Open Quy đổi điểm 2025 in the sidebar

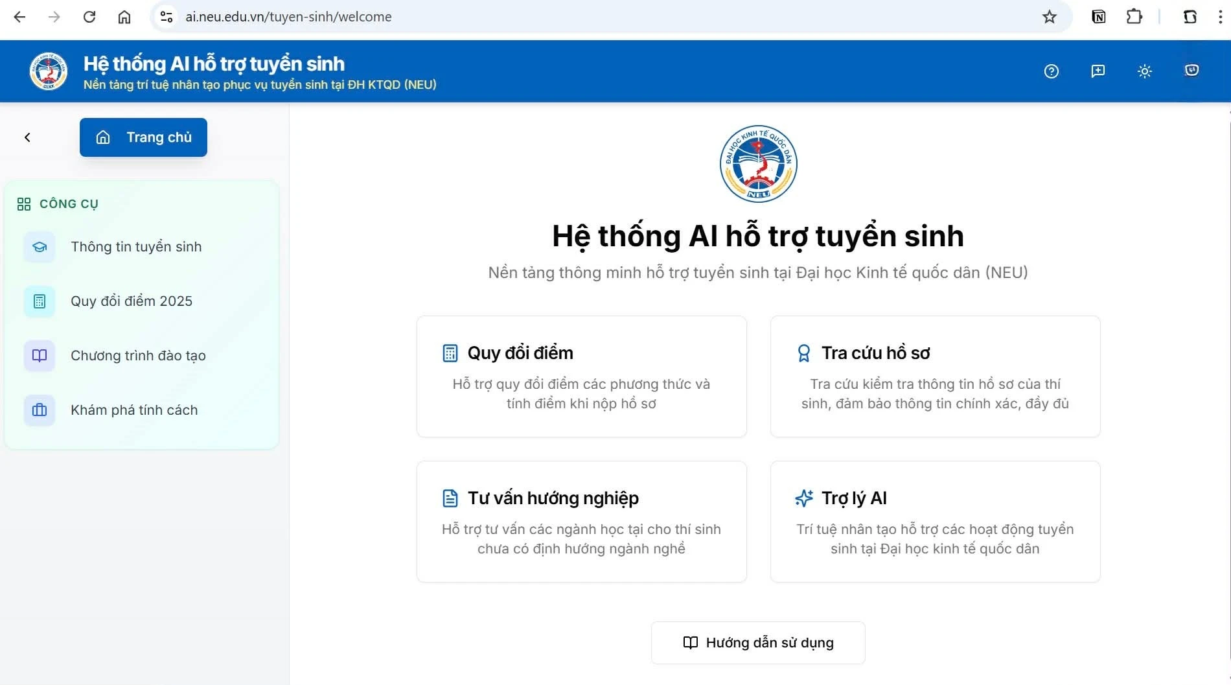pos(141,301)
